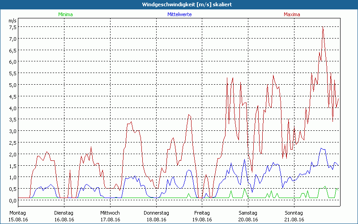The height and width of the screenshot is (224, 358).
Task: Click the m/s unit label on y-axis
Action: [x=12, y=21]
